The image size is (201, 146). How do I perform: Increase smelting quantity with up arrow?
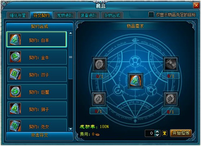point(157,132)
